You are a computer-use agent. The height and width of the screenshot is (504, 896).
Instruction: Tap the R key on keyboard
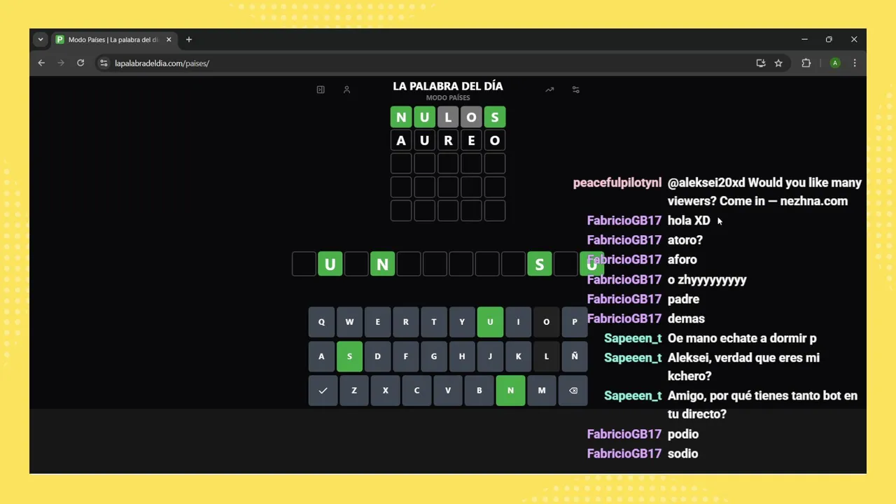tap(406, 322)
